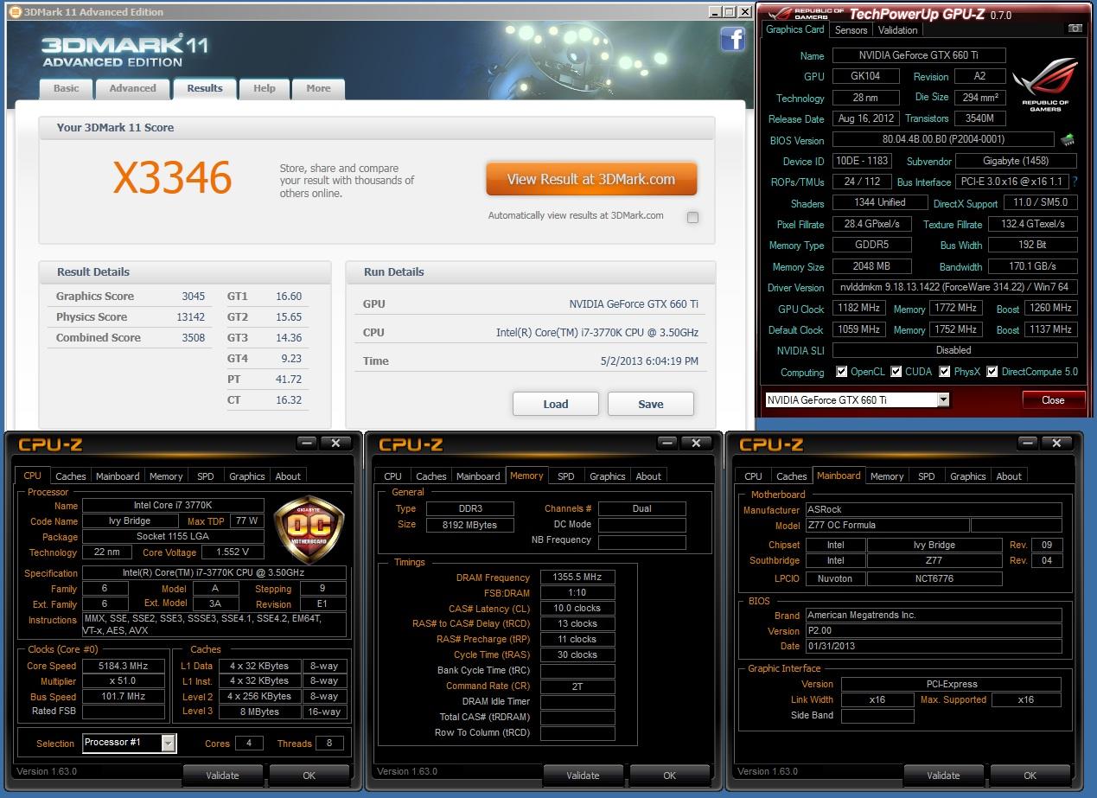Open the Validation tab in GPU-Z

pos(897,30)
